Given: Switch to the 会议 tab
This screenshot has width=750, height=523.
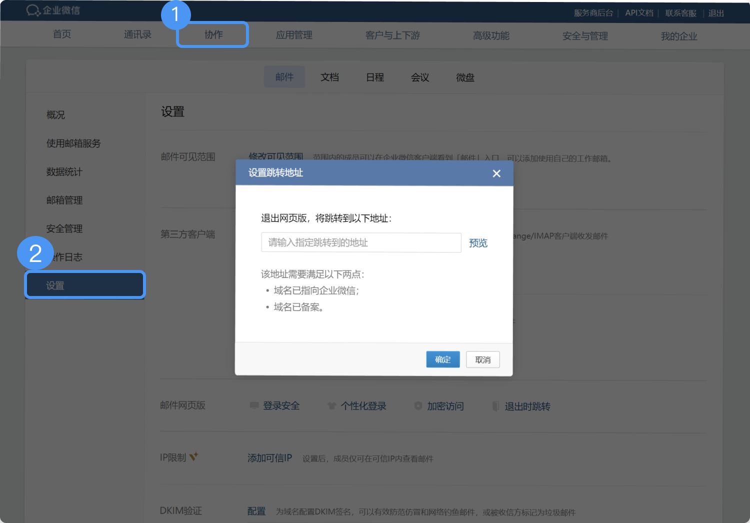Looking at the screenshot, I should point(420,77).
